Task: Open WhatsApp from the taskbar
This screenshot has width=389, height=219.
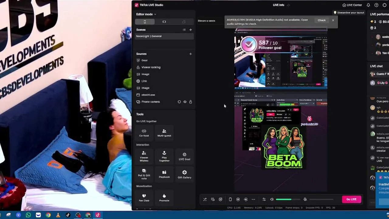Action: coord(28,215)
